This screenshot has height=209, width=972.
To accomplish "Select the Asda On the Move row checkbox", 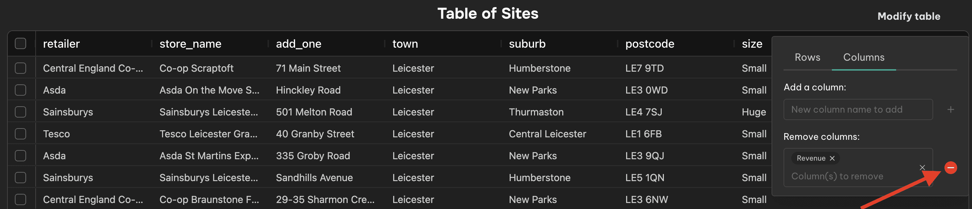I will coord(20,90).
